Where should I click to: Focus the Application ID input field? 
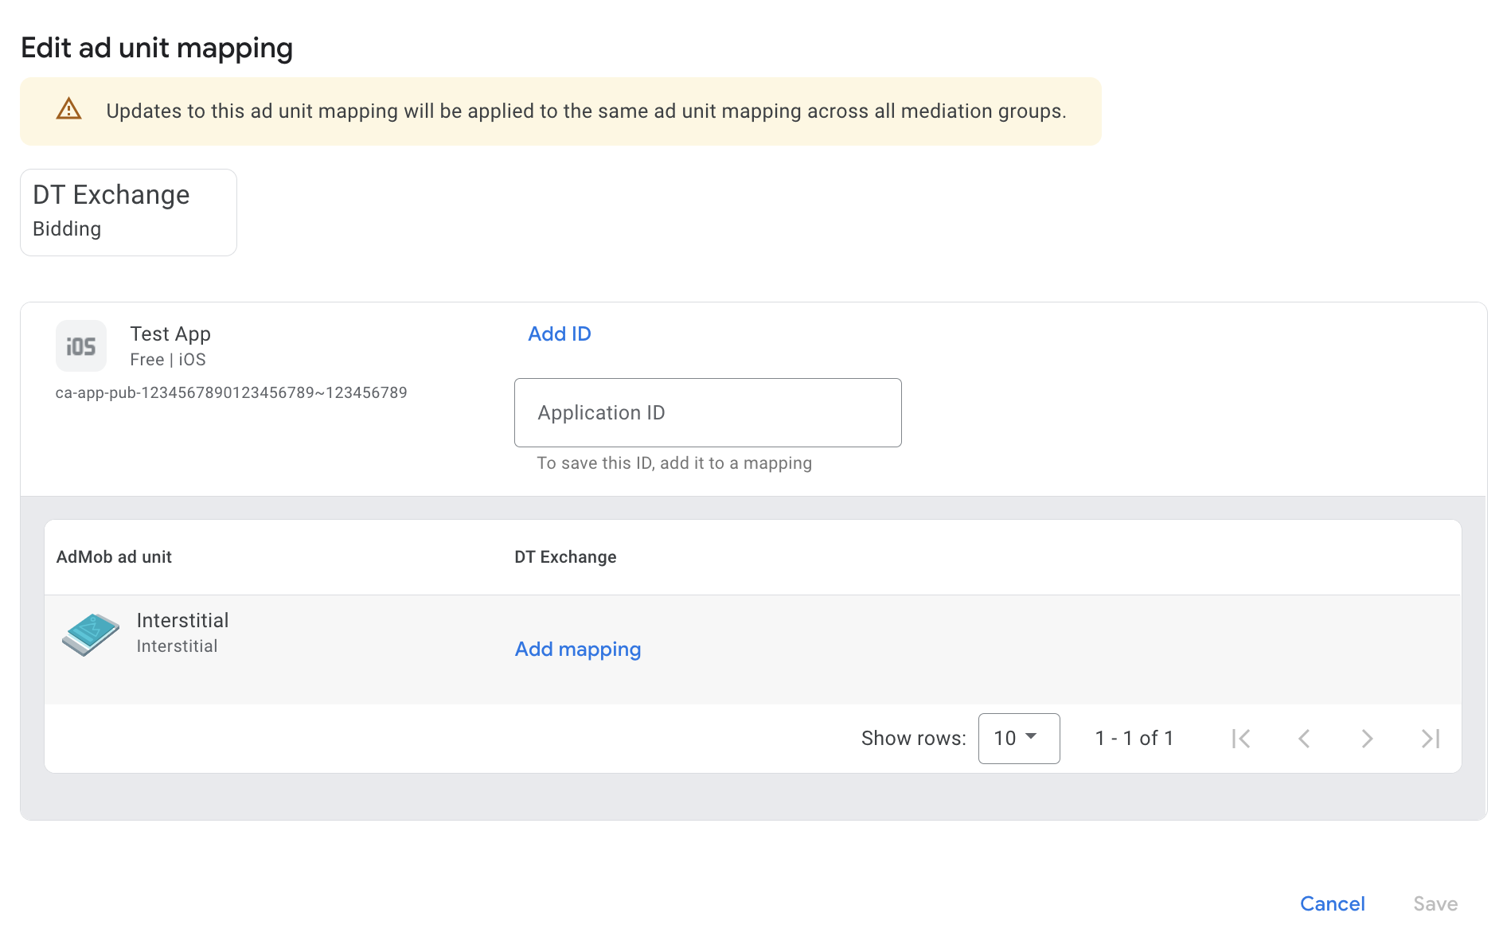tap(708, 412)
